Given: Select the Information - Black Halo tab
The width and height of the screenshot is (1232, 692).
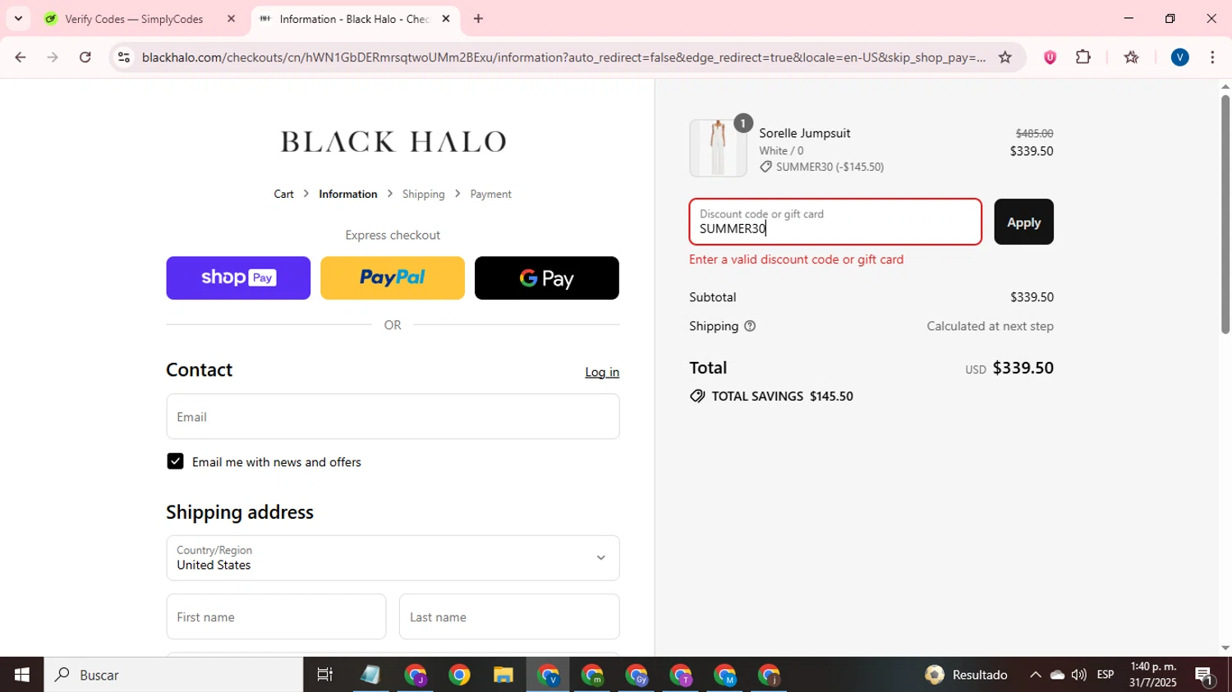Looking at the screenshot, I should click(x=354, y=19).
